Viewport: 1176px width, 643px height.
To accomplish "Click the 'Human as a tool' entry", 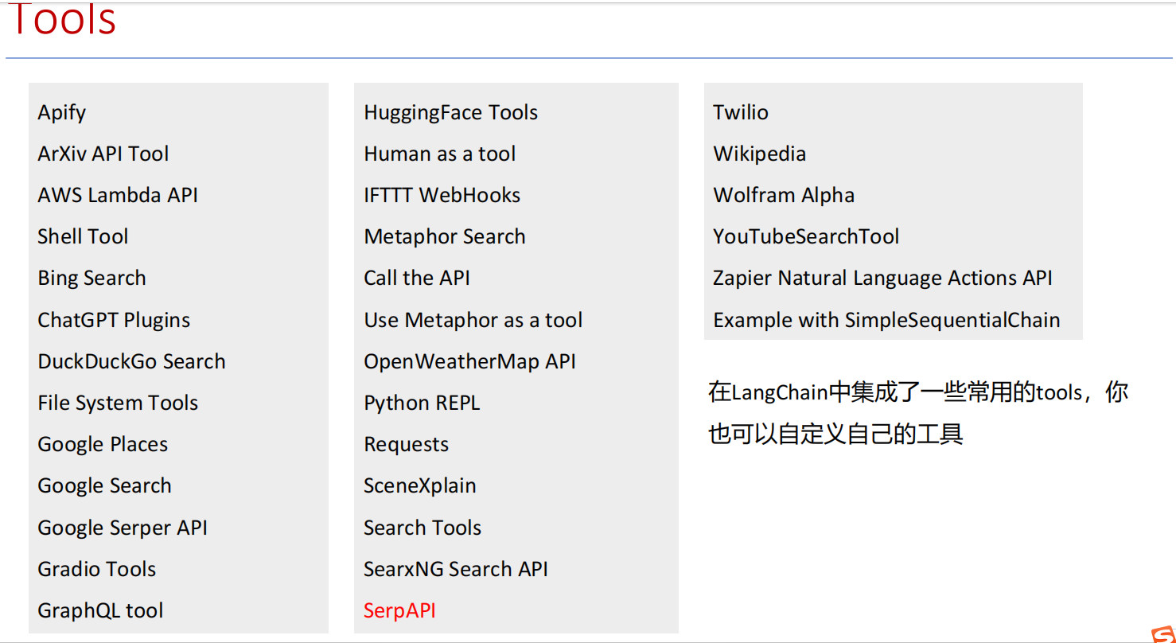I will coord(440,154).
